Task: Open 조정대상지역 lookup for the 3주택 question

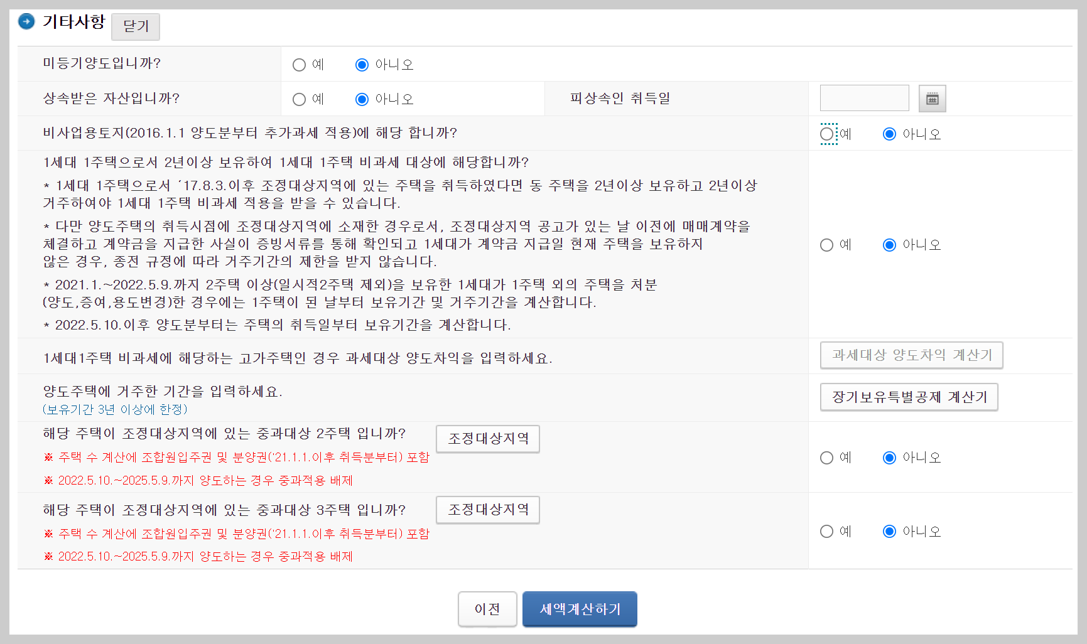Action: (x=488, y=510)
